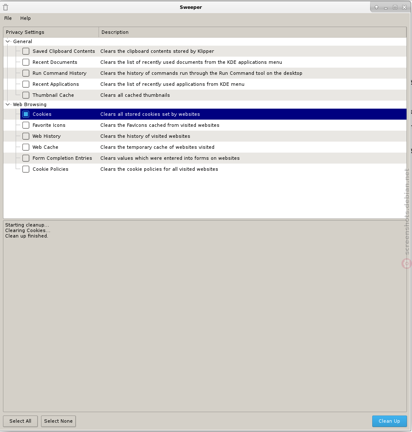Sort by the Privacy Settings column header
Screen dimensions: 412x432
(x=51, y=32)
